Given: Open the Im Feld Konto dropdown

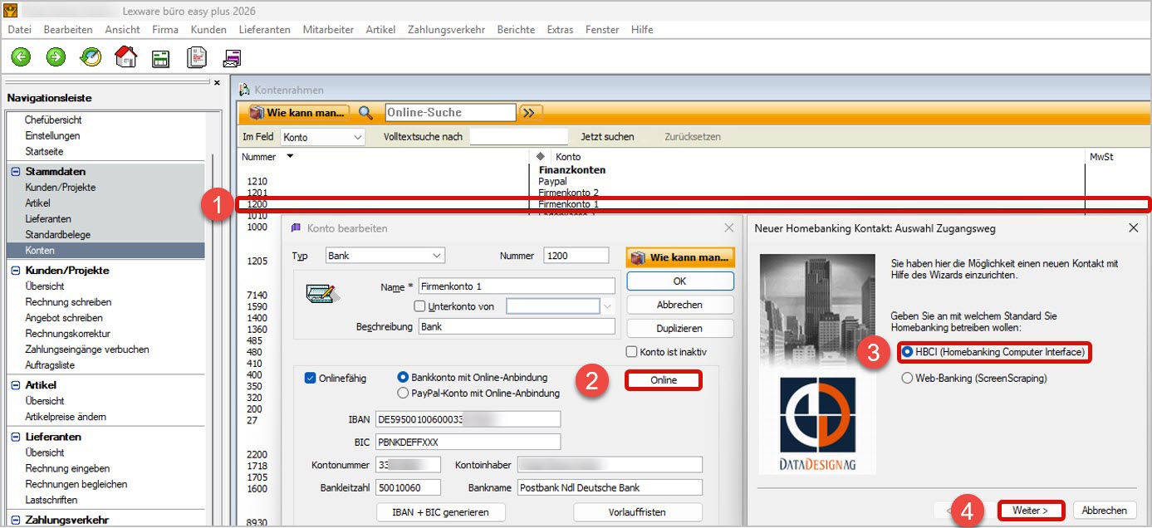Looking at the screenshot, I should [322, 137].
